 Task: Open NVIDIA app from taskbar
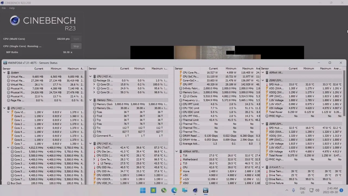(153, 190)
